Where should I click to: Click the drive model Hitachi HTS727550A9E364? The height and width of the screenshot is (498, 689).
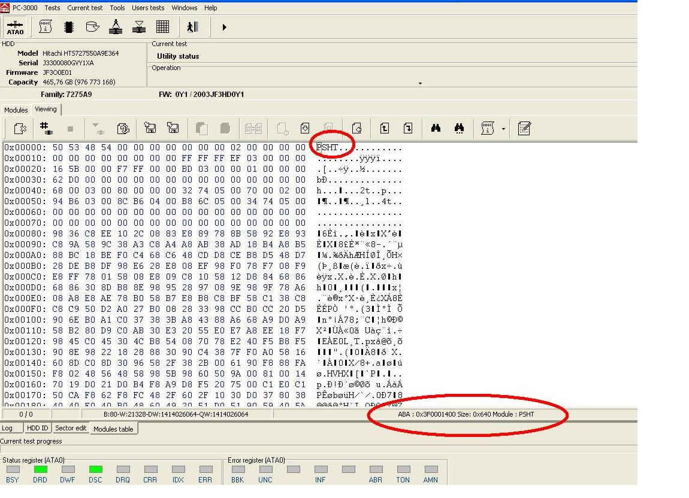[80, 53]
